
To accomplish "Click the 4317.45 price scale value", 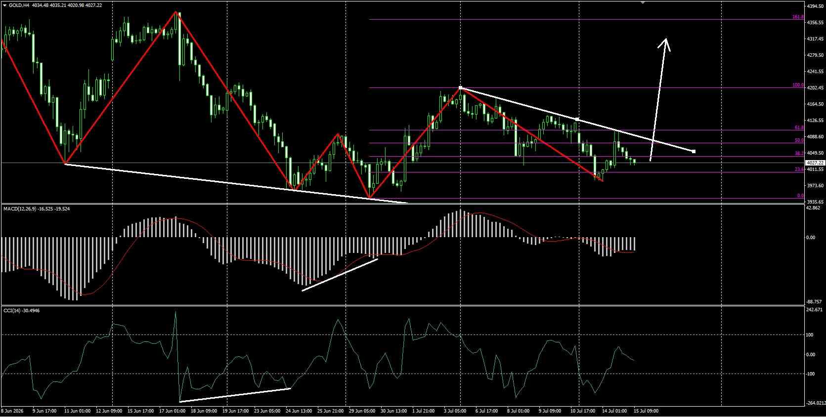I will (815, 39).
